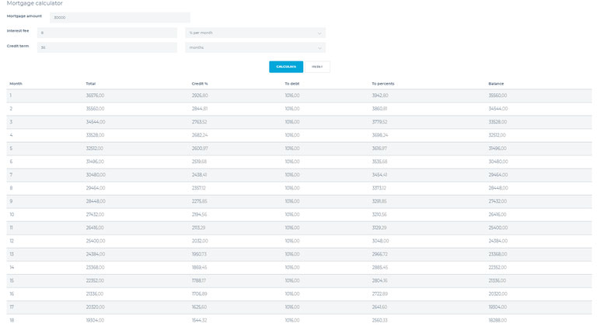
Task: Click Balance value in month 8 row
Action: click(x=498, y=188)
